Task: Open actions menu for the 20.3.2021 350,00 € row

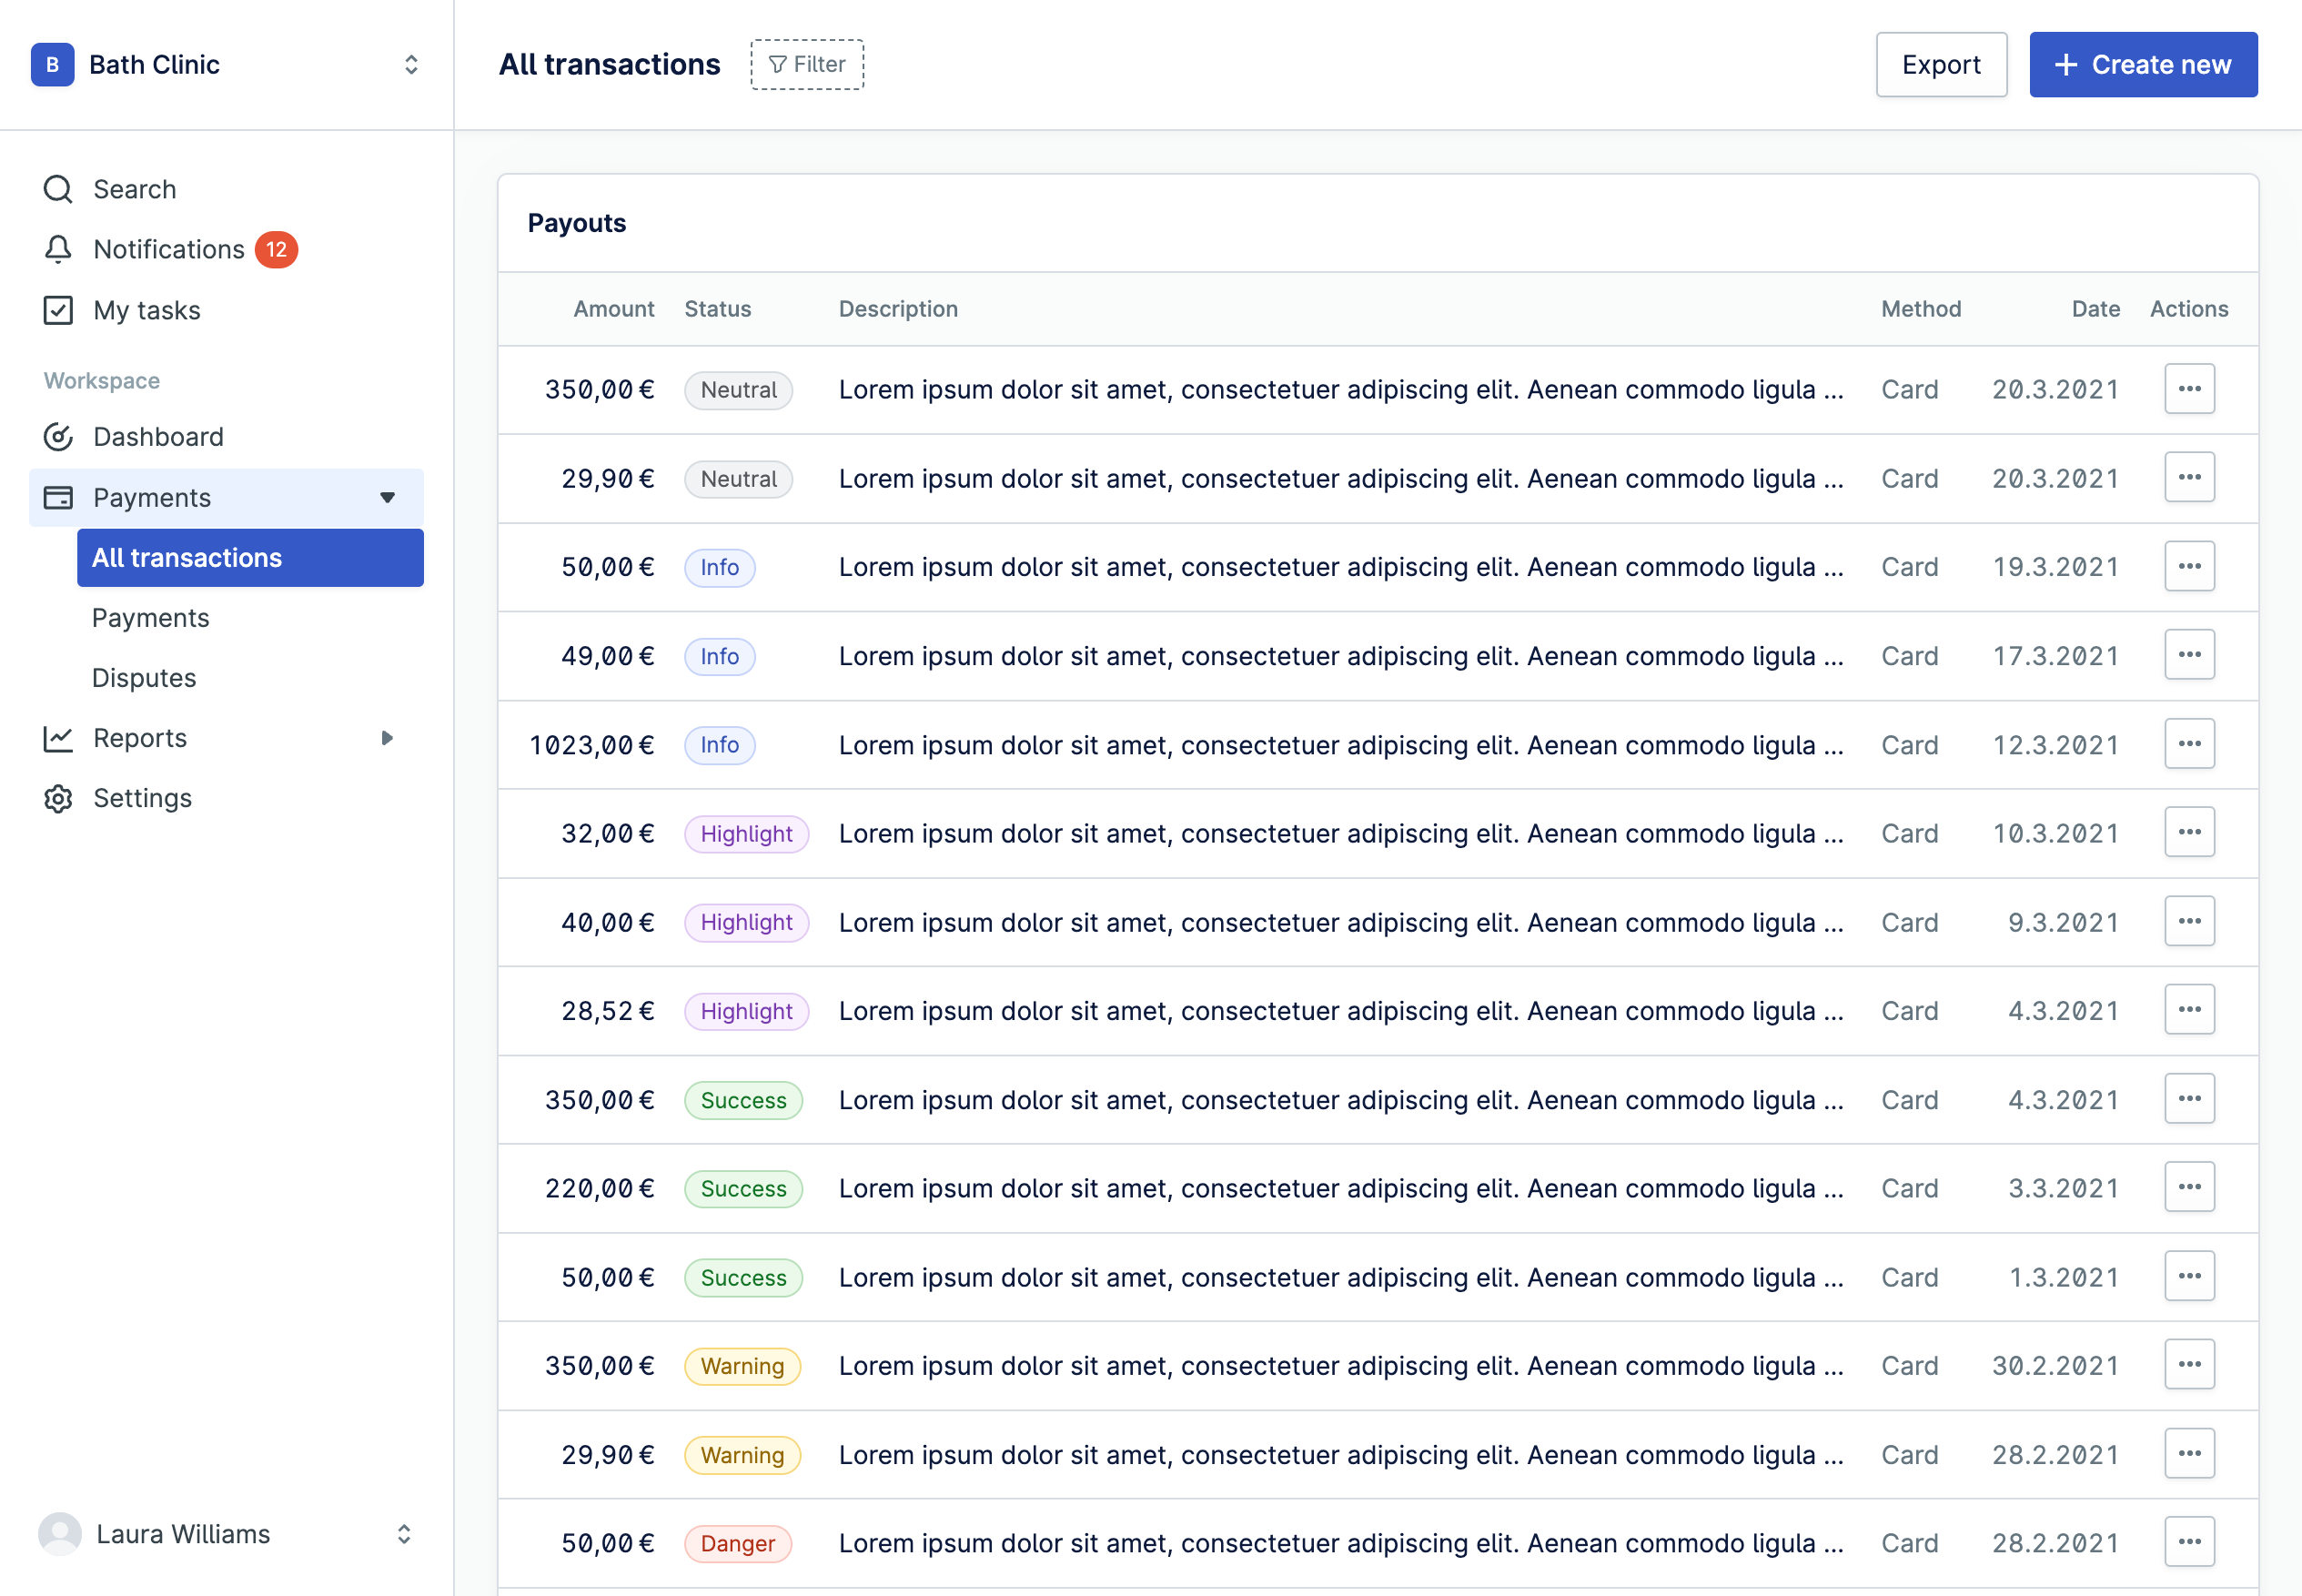Action: (x=2189, y=389)
